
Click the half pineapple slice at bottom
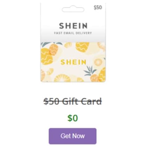[x=62, y=78]
